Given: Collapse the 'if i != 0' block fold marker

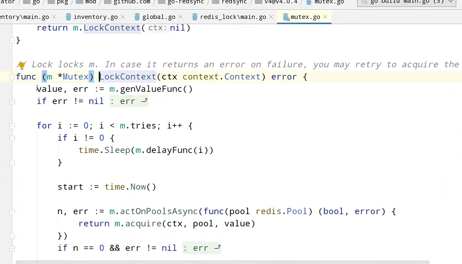Looking at the screenshot, I should click(x=12, y=138).
